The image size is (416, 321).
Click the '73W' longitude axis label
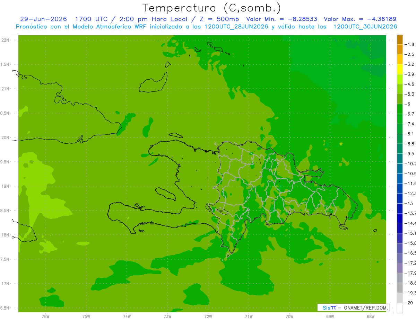click(167, 316)
